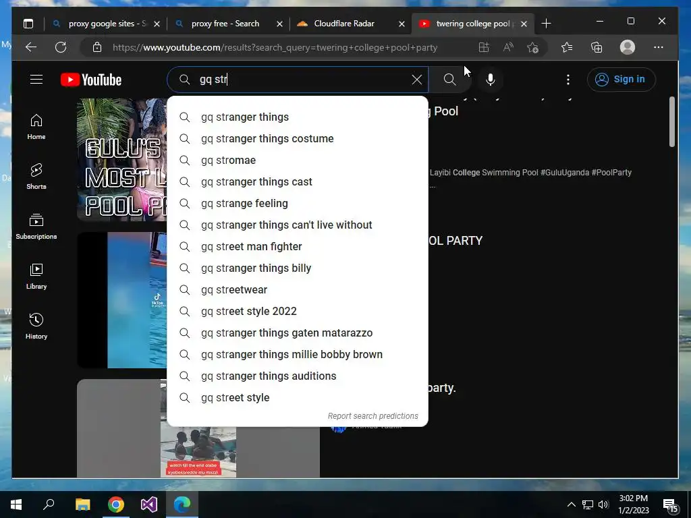Open Windows Start menu
The height and width of the screenshot is (518, 691).
(16, 505)
